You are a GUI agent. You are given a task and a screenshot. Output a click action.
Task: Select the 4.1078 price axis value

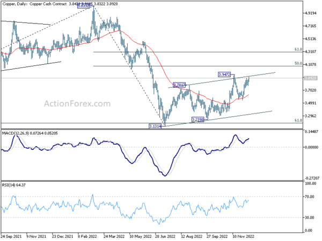[310, 65]
